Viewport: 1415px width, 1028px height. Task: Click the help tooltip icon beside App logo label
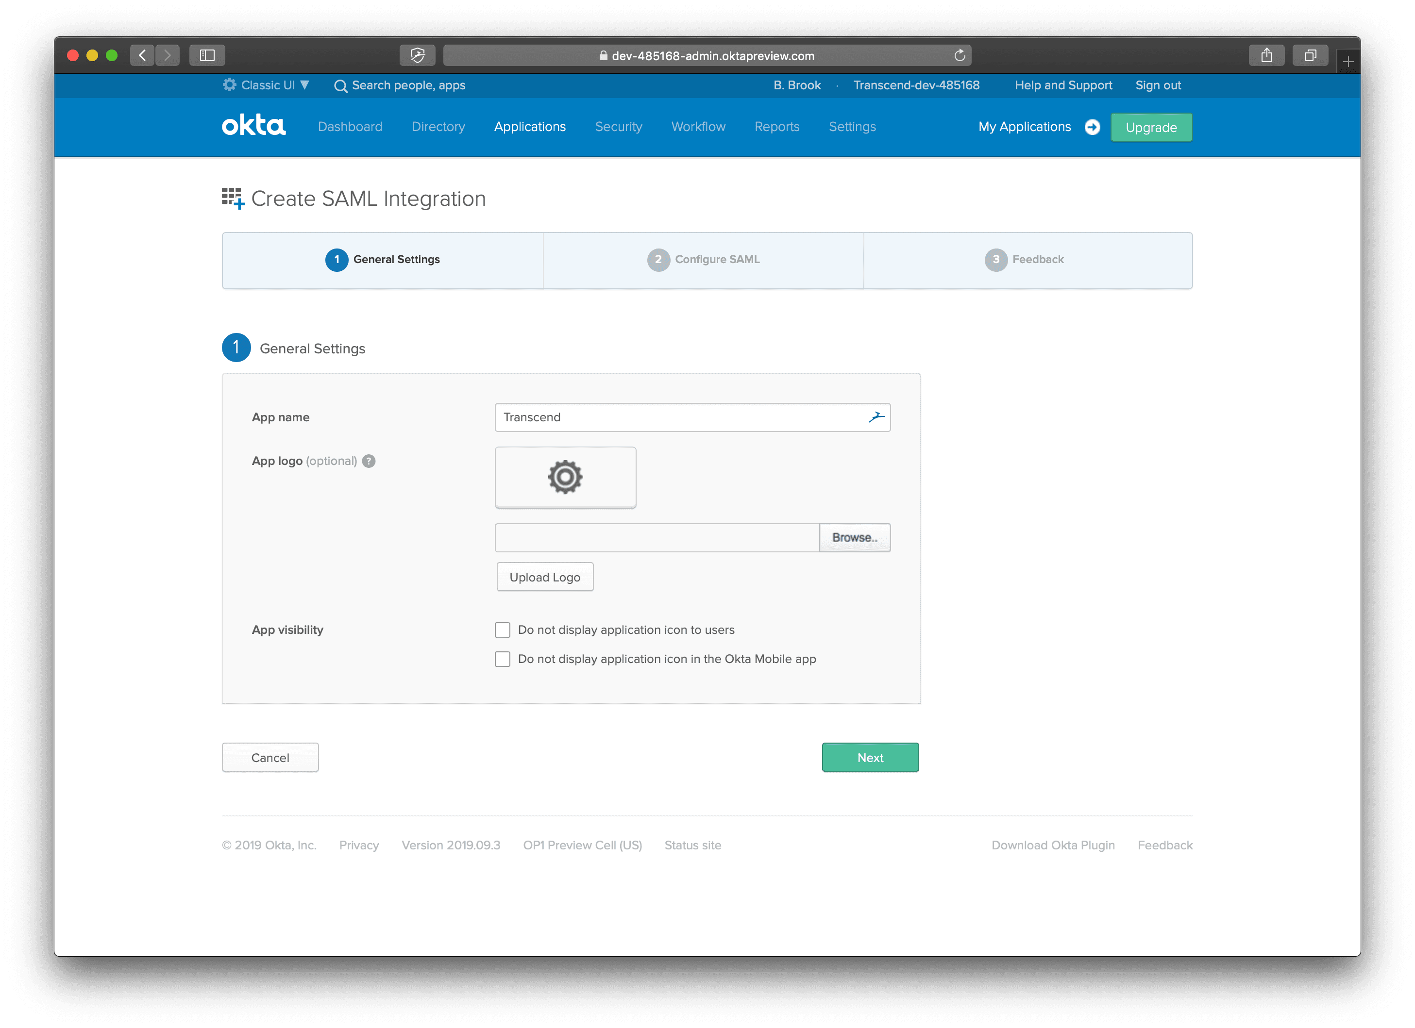click(x=369, y=461)
